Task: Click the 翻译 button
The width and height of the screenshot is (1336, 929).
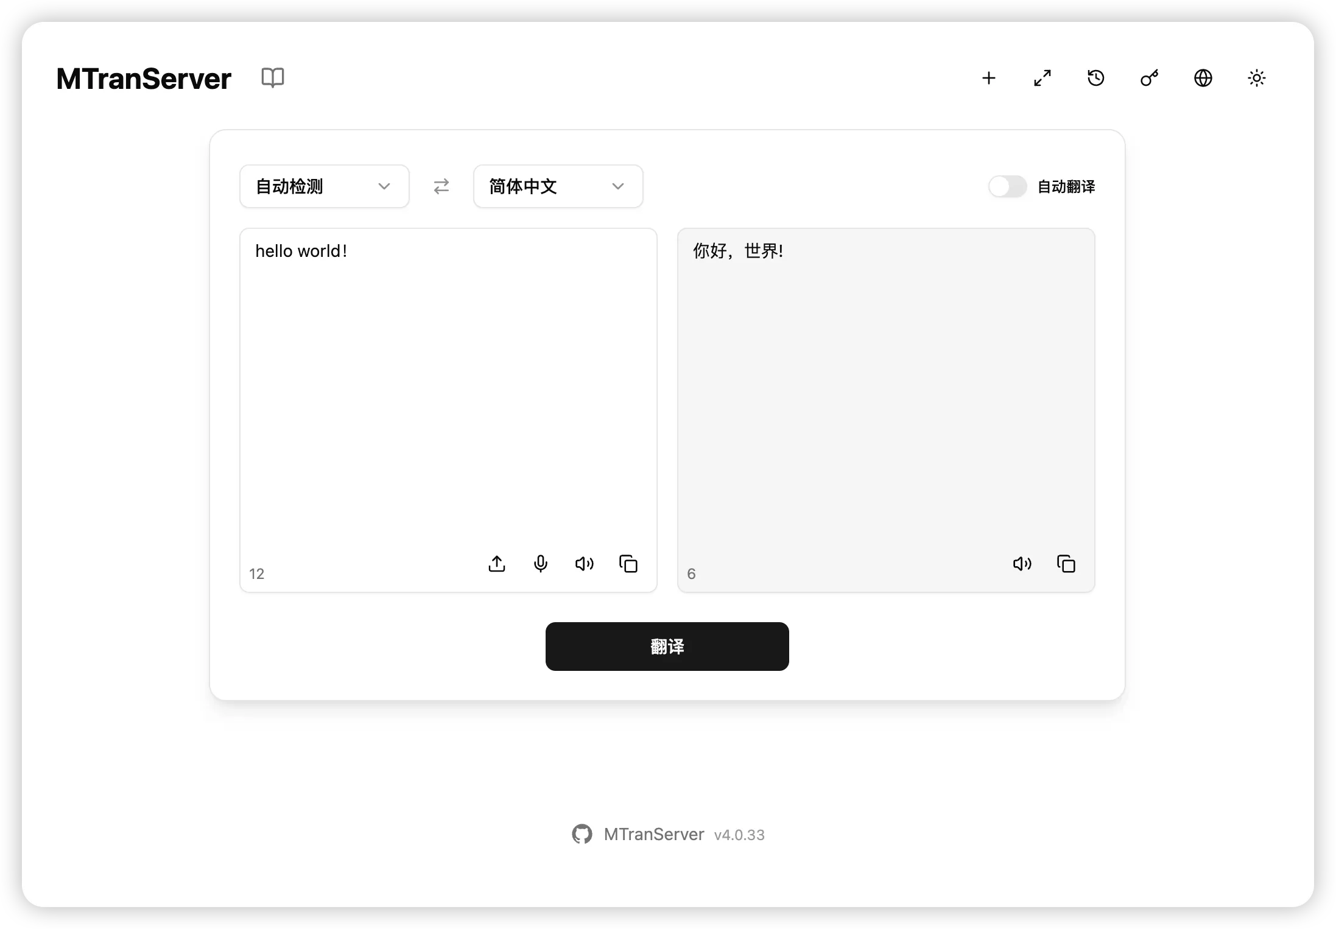Action: point(667,647)
